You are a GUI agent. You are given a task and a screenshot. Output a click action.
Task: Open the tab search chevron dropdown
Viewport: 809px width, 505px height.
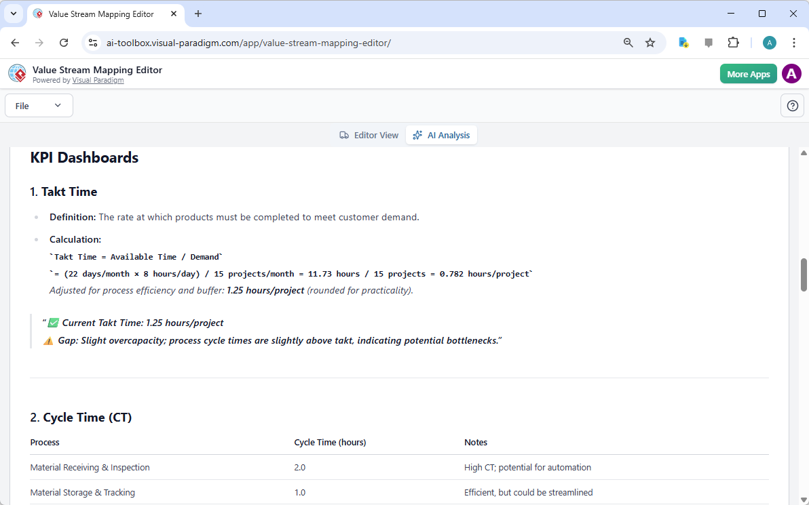coord(13,14)
